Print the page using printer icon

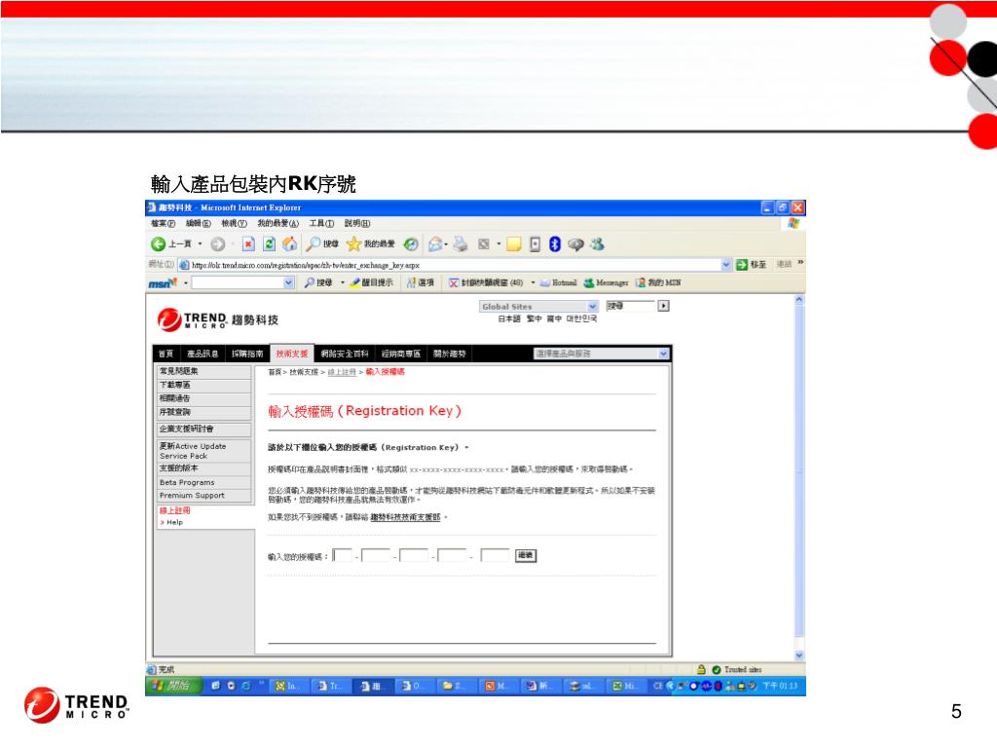coord(461,244)
